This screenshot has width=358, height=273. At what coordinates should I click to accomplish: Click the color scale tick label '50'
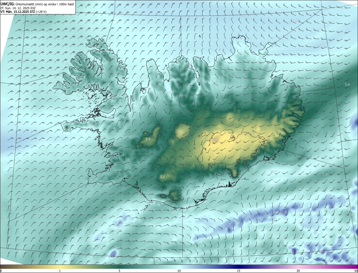click(x=356, y=271)
